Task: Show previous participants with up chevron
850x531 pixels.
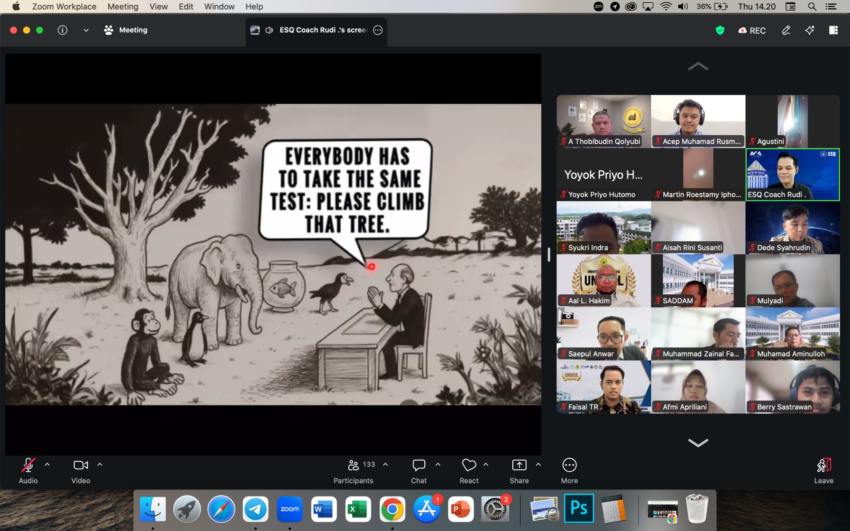Action: coord(698,66)
